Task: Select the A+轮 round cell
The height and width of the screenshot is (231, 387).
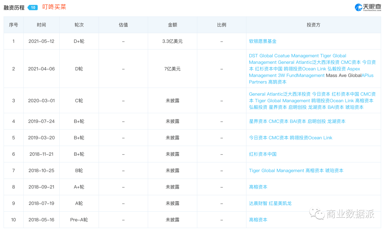Action: click(79, 187)
